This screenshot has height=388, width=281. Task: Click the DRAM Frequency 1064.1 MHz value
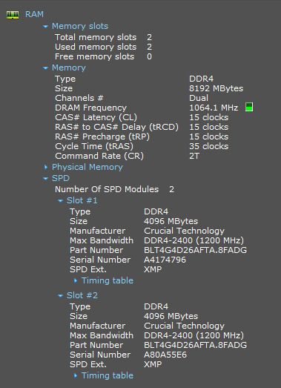point(214,108)
